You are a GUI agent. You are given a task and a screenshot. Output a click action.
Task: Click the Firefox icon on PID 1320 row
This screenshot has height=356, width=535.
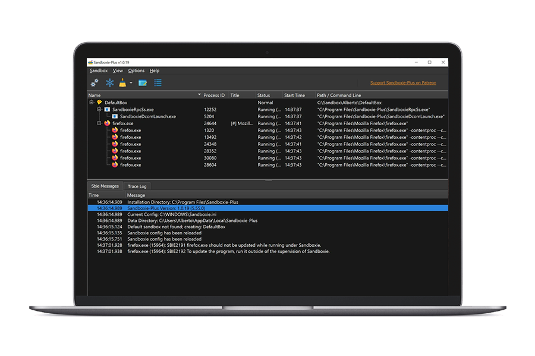[115, 130]
